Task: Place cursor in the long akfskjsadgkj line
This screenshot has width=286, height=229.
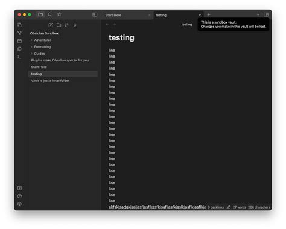Action: pos(157,207)
